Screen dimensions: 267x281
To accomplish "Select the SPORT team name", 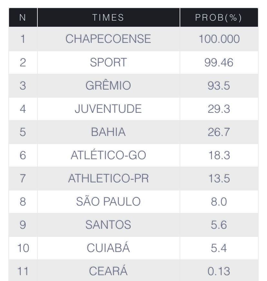I will (x=108, y=62).
